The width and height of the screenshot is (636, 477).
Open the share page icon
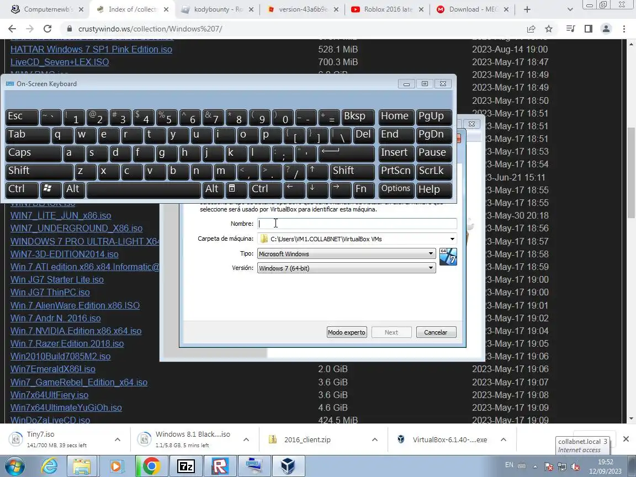click(531, 29)
